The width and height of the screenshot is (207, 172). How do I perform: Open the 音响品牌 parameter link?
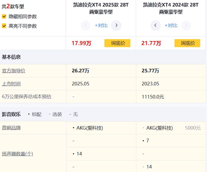[11, 128]
